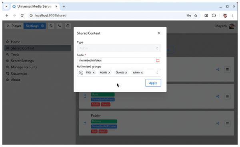Open the password key icon in the address bar
Image resolution: width=240 pixels, height=147 pixels.
pyautogui.click(x=189, y=16)
